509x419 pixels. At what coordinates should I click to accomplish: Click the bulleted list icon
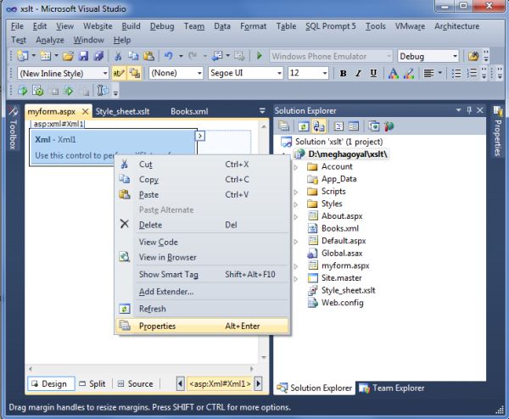click(456, 73)
